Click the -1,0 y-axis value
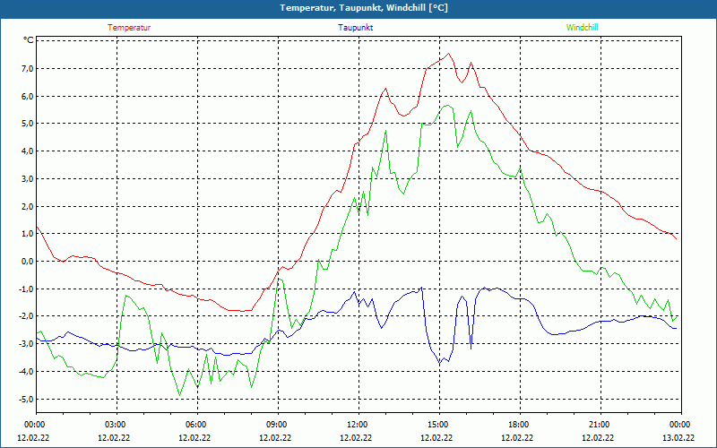The height and width of the screenshot is (448, 717). click(27, 289)
